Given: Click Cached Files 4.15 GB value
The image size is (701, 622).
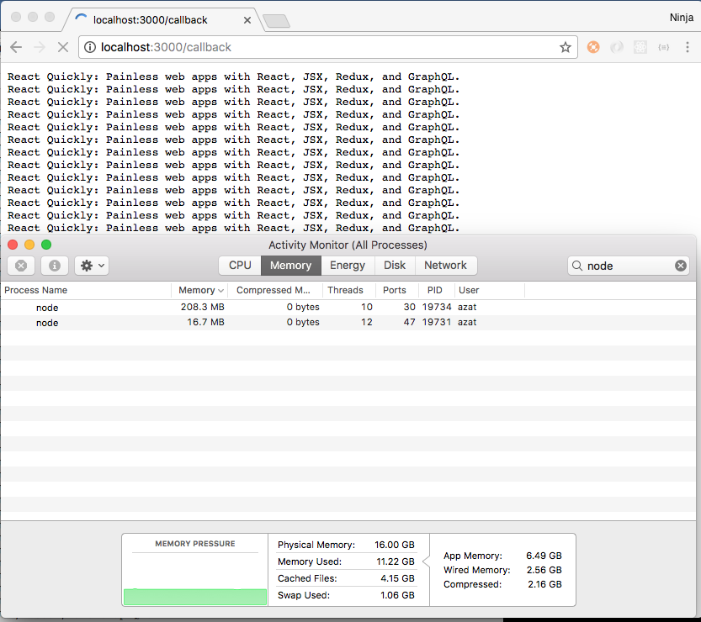Looking at the screenshot, I should 397,578.
